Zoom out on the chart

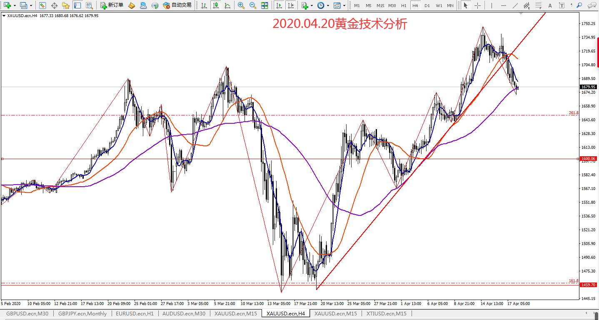tap(252, 5)
